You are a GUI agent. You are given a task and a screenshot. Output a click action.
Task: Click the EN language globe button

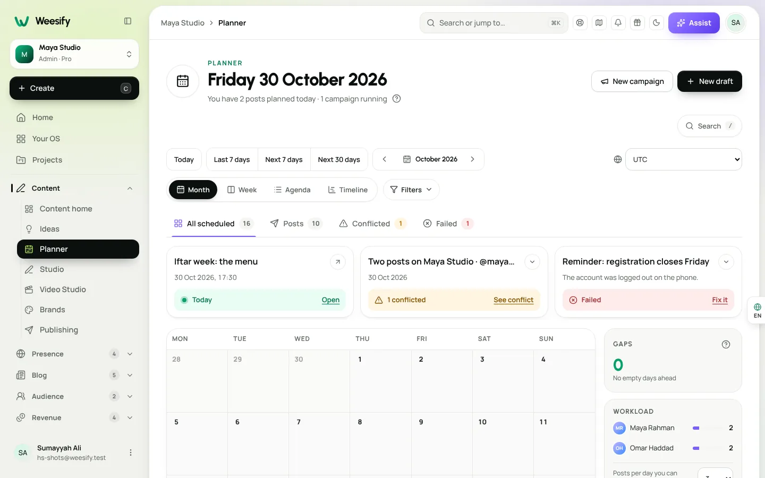coord(757,311)
